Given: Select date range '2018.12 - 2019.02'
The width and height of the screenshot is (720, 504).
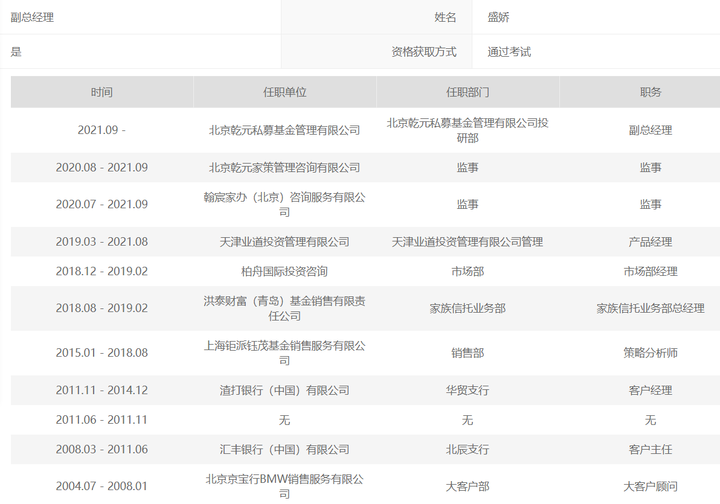Looking at the screenshot, I should pos(102,271).
